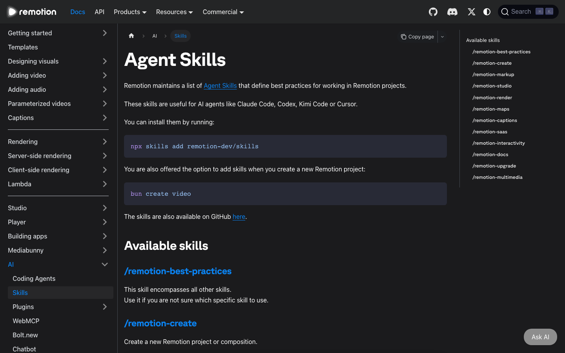Open the GitHub repository icon
The image size is (565, 353).
coord(433,12)
